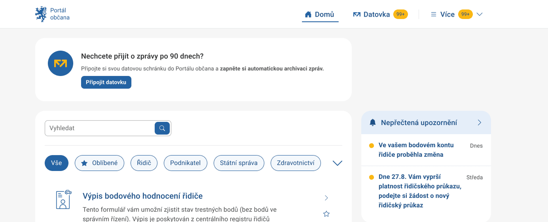The image size is (548, 222).
Task: Click the bell icon in notifications header
Action: [x=372, y=123]
